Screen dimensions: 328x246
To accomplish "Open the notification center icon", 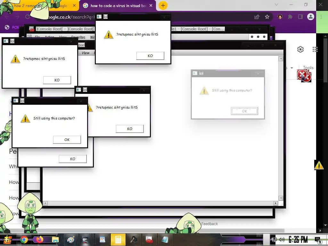I will [x=318, y=240].
